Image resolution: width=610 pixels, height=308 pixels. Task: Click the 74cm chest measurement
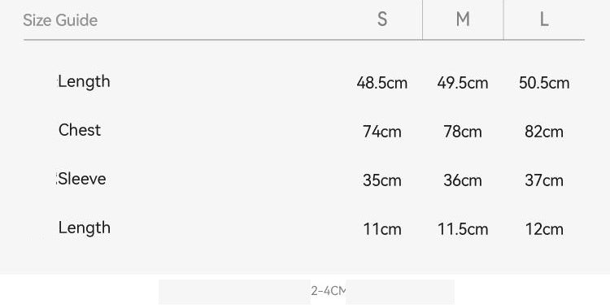(382, 132)
